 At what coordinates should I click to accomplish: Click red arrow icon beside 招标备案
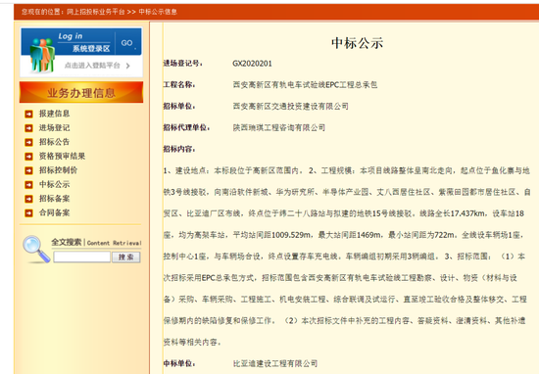click(x=28, y=199)
